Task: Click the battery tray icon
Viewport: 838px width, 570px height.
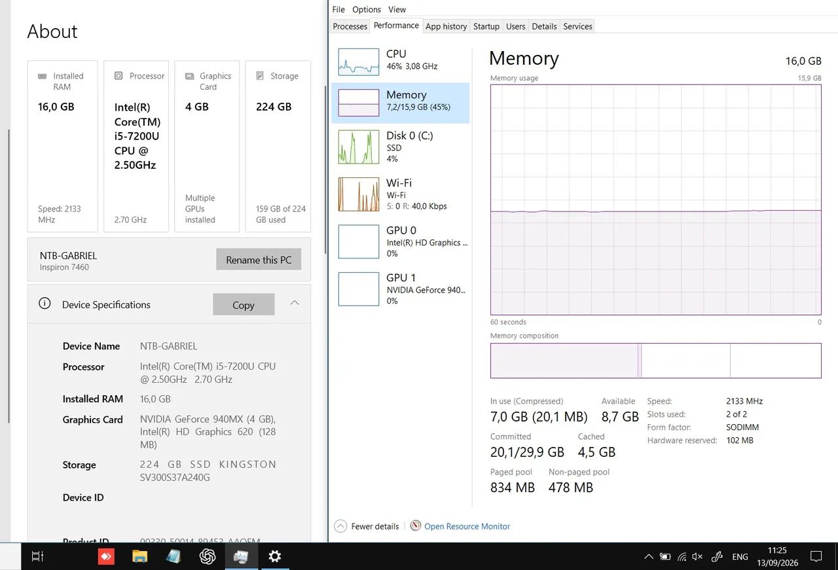Action: click(665, 557)
